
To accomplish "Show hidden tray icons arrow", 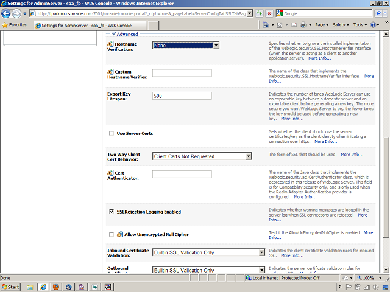I will (340, 287).
